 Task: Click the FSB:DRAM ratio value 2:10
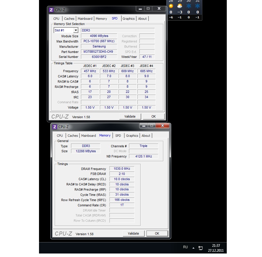pyautogui.click(x=122, y=174)
